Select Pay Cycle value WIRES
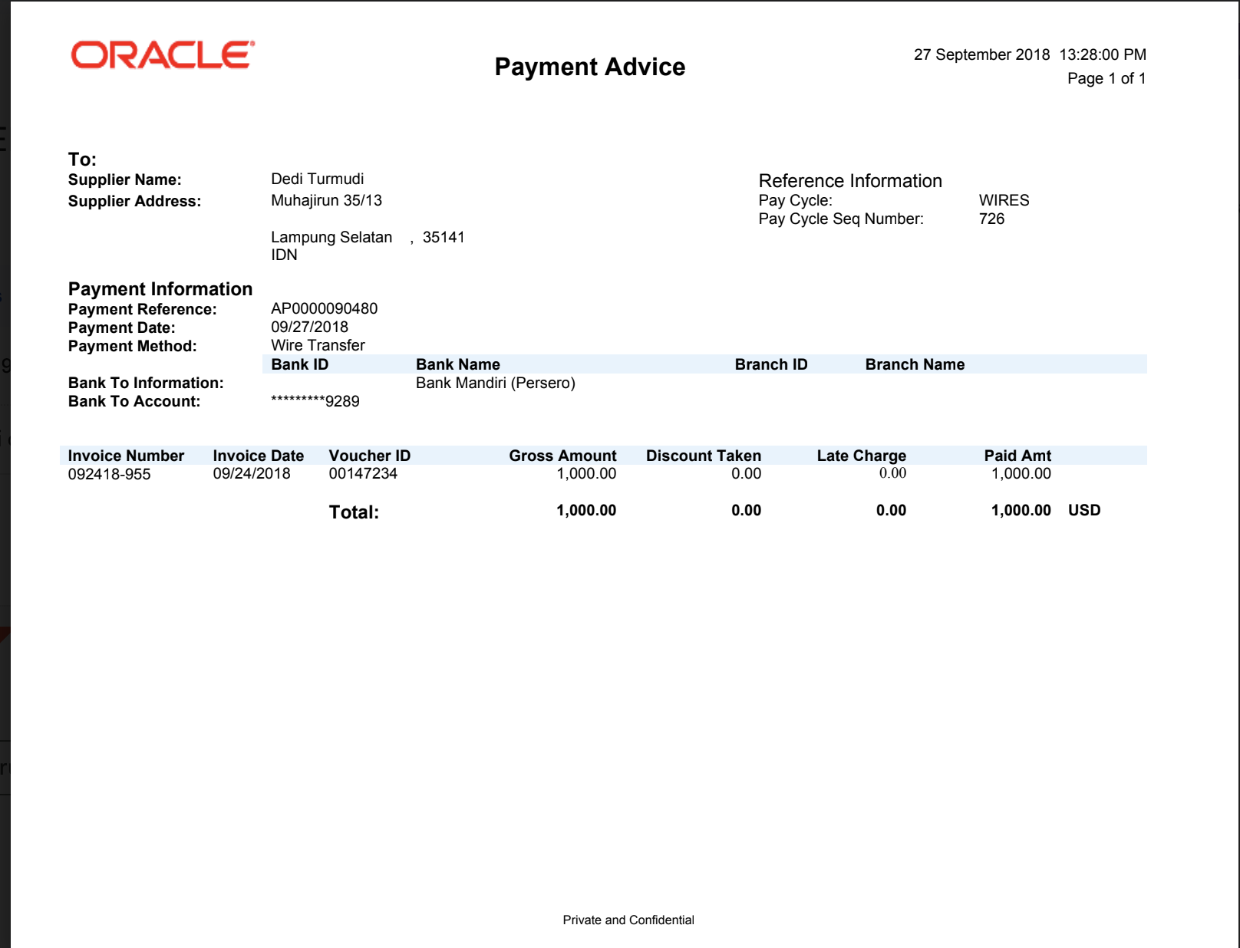Viewport: 1240px width, 948px height. [x=1004, y=200]
